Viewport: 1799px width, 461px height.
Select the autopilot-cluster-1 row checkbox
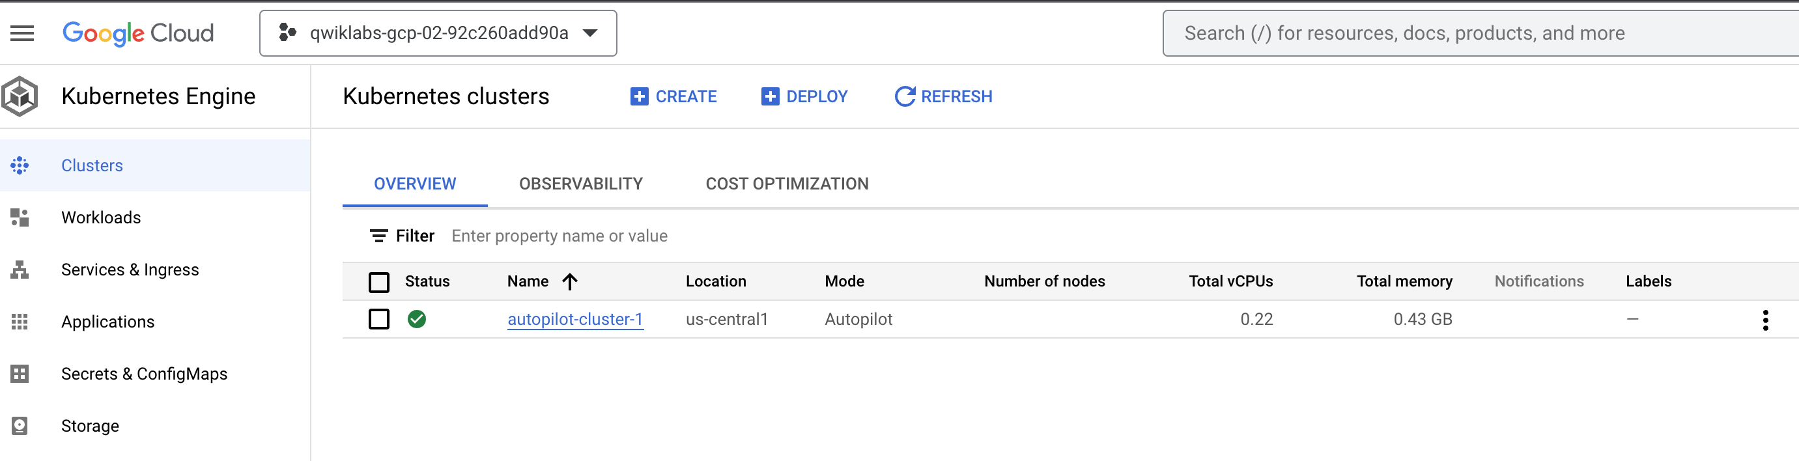coord(378,319)
